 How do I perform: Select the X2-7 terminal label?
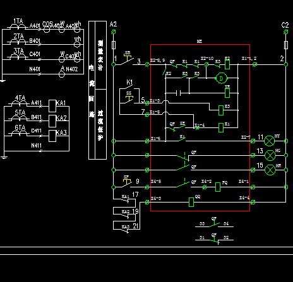point(246,138)
